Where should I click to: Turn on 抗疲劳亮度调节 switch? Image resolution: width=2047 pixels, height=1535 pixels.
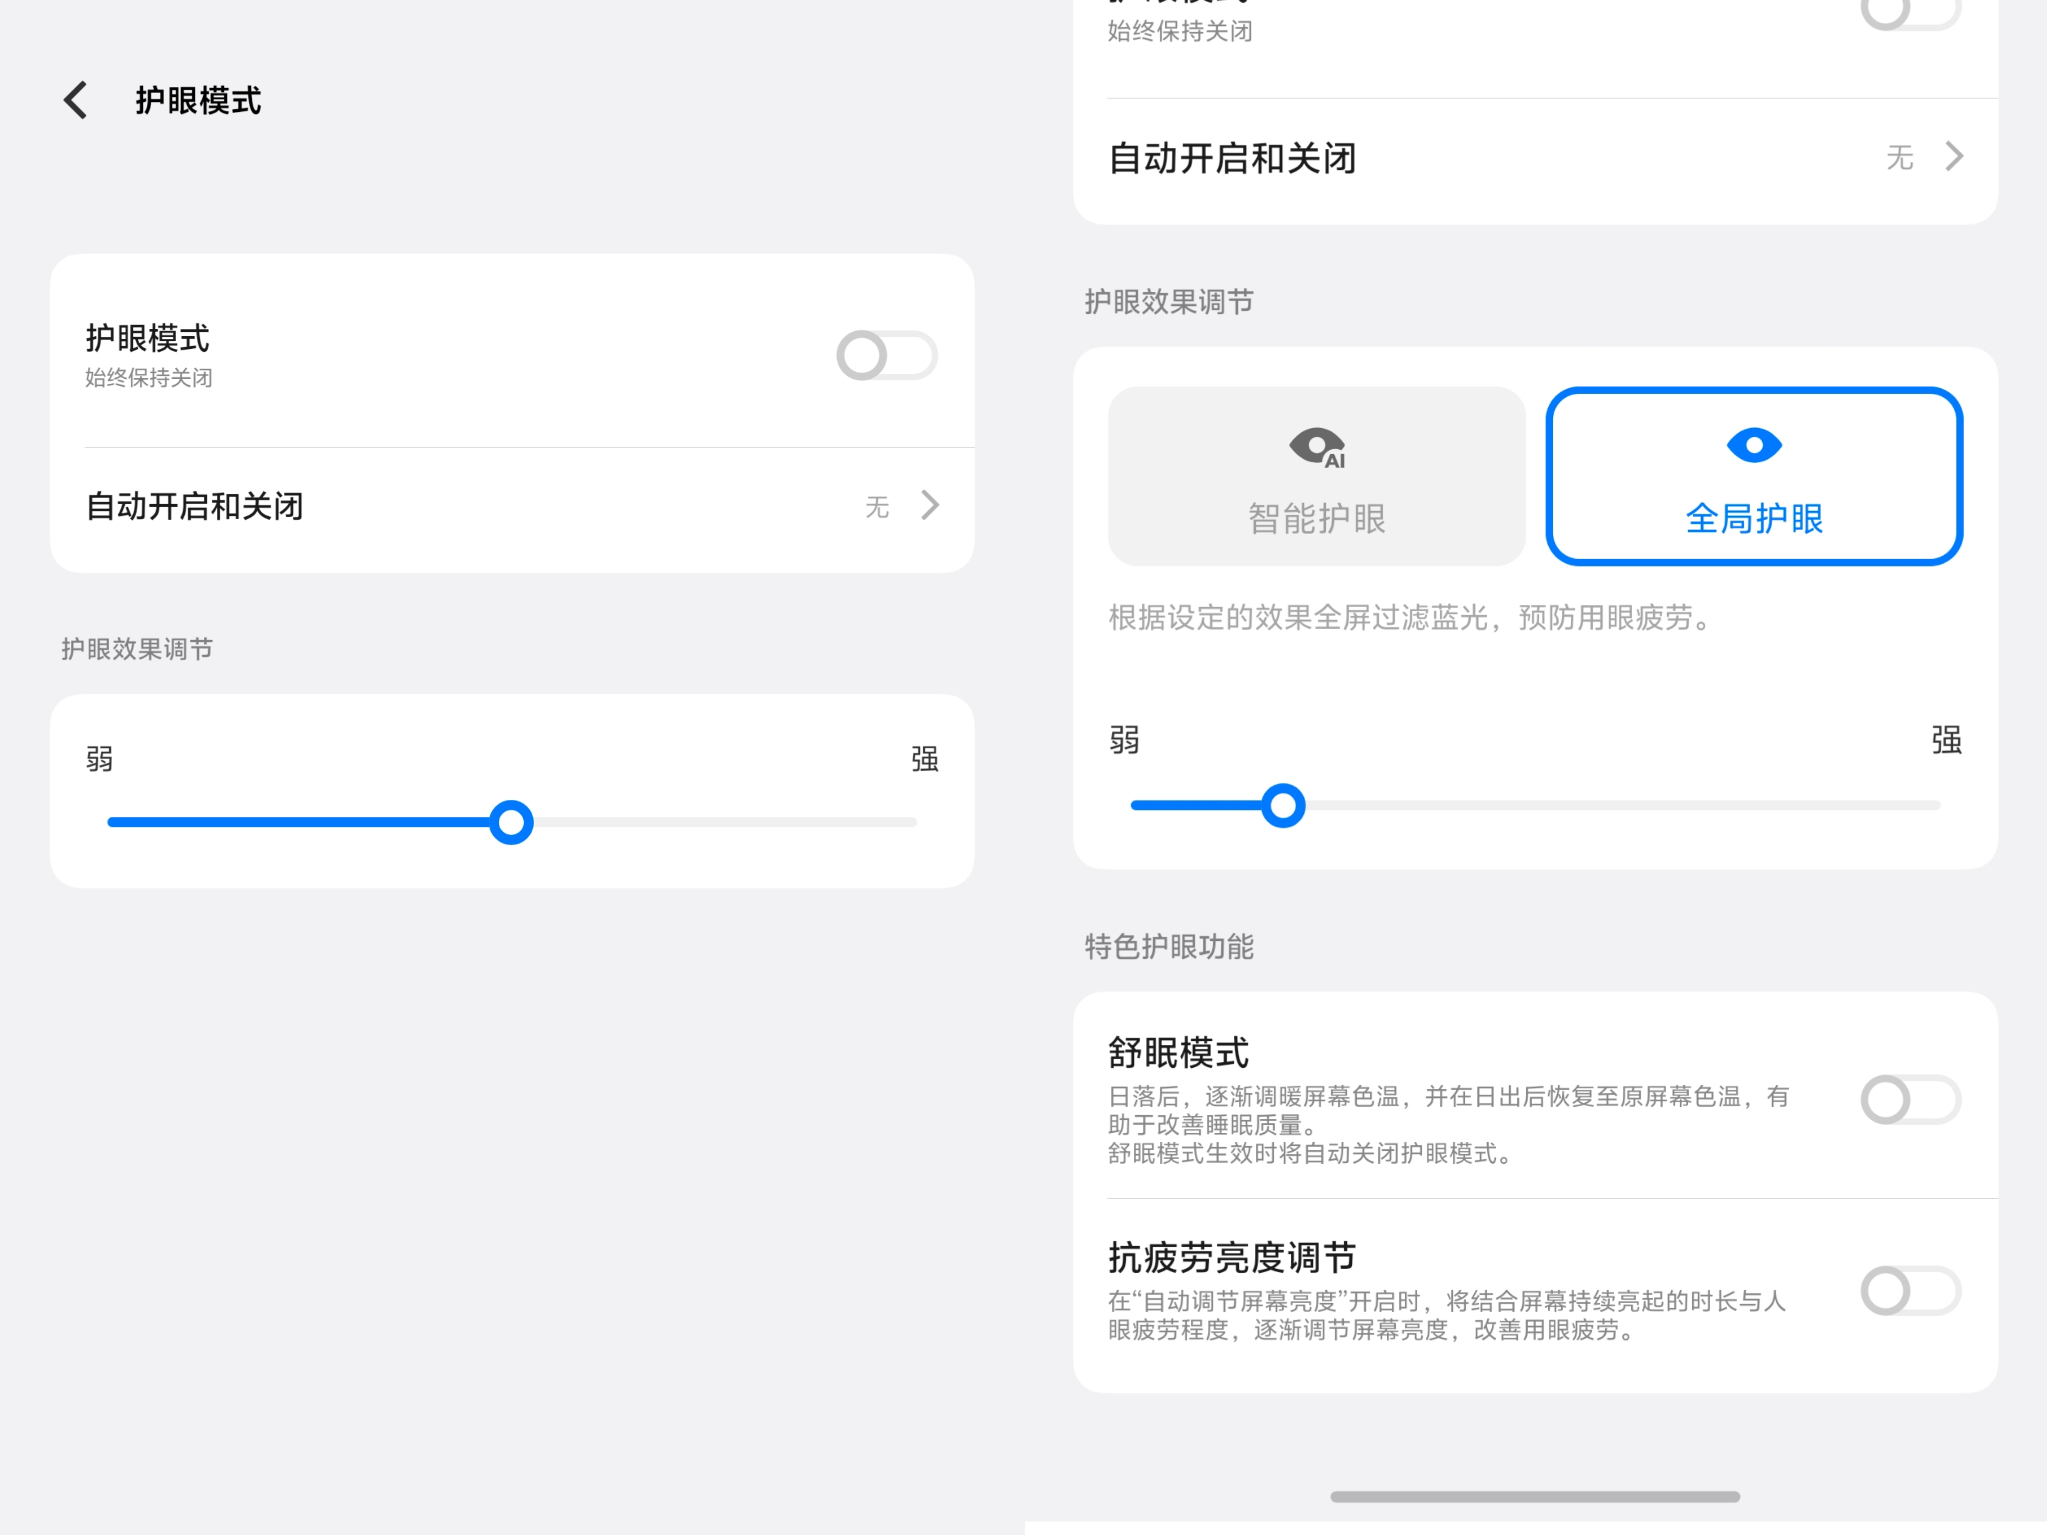1910,1290
